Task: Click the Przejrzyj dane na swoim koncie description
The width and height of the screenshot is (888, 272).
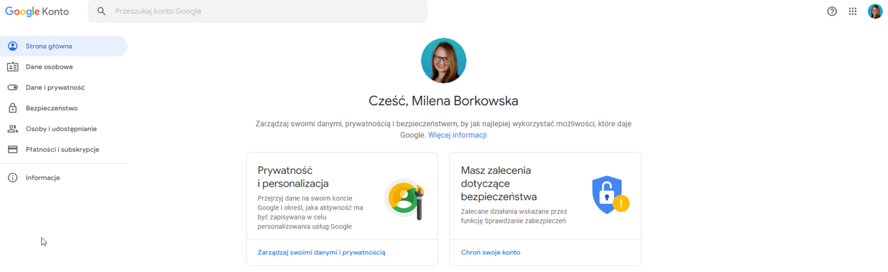Action: coord(310,212)
